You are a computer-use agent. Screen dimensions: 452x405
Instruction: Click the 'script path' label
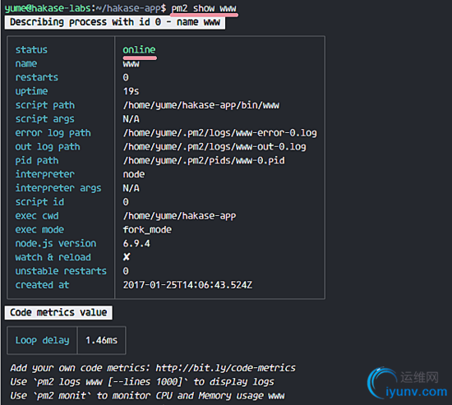pos(45,105)
